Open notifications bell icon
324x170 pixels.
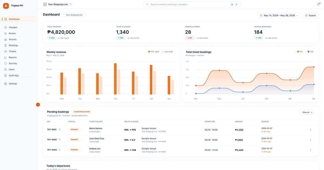(x=318, y=4)
